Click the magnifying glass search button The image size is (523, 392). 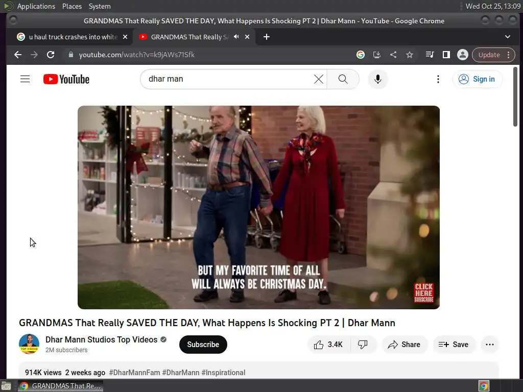click(x=343, y=79)
